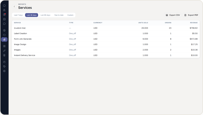The image size is (203, 115).
Task: Select the (custom line) service row
Action: 106,28
